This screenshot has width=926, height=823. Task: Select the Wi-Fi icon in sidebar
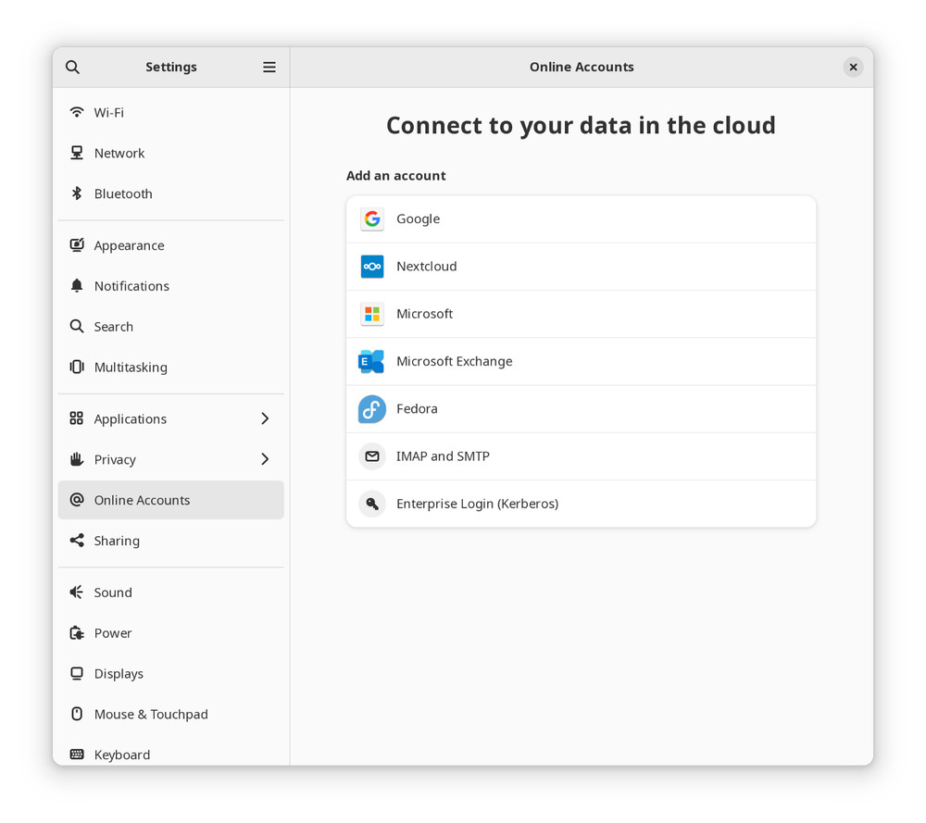76,112
